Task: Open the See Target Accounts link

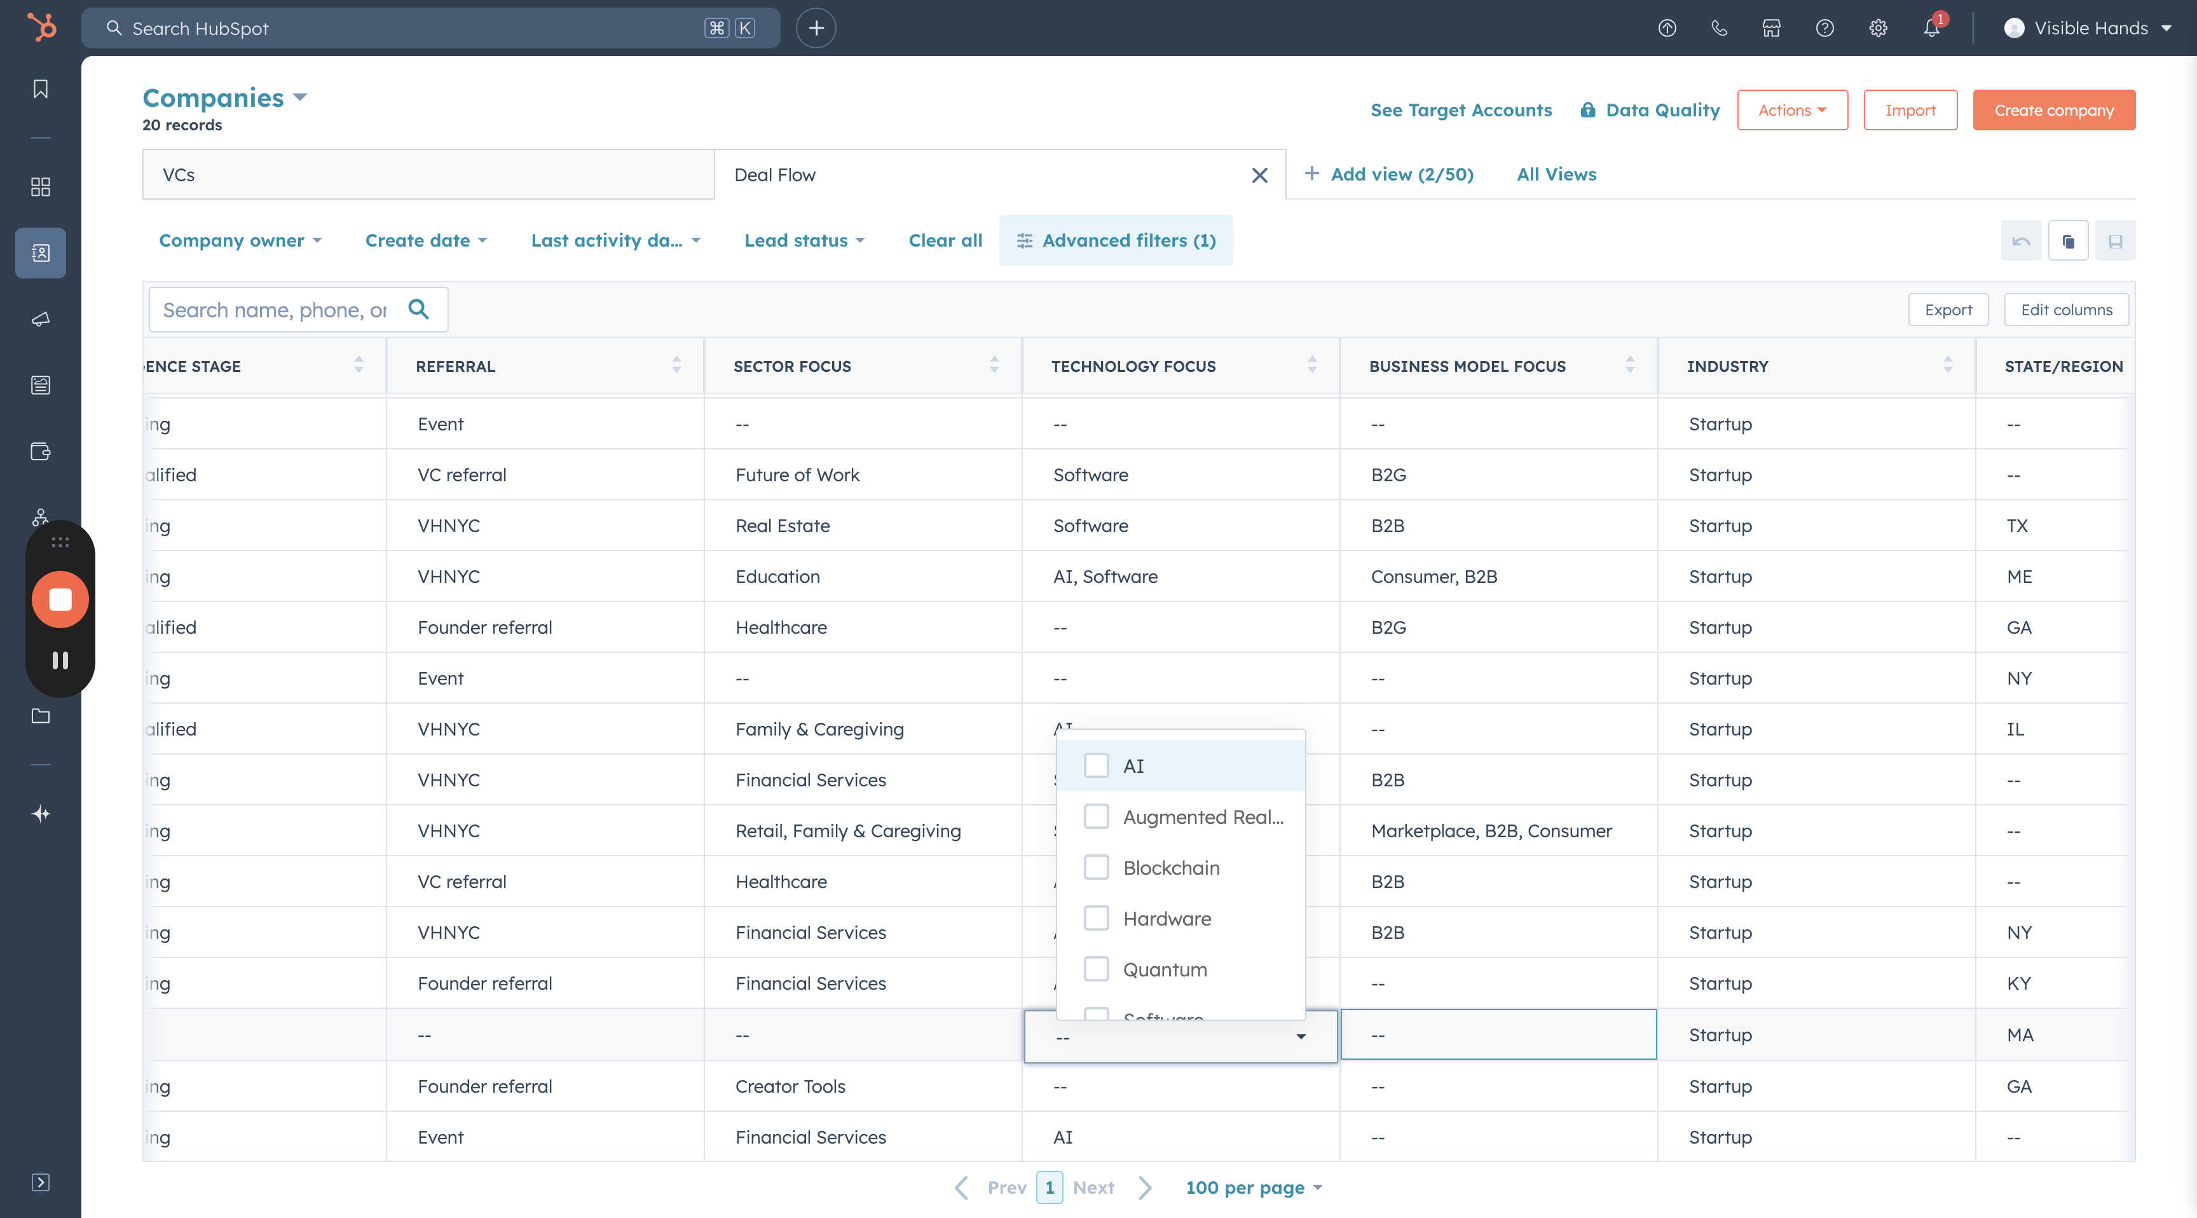Action: tap(1460, 110)
